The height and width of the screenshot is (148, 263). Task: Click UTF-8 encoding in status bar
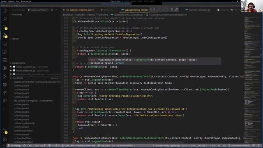click(212, 146)
